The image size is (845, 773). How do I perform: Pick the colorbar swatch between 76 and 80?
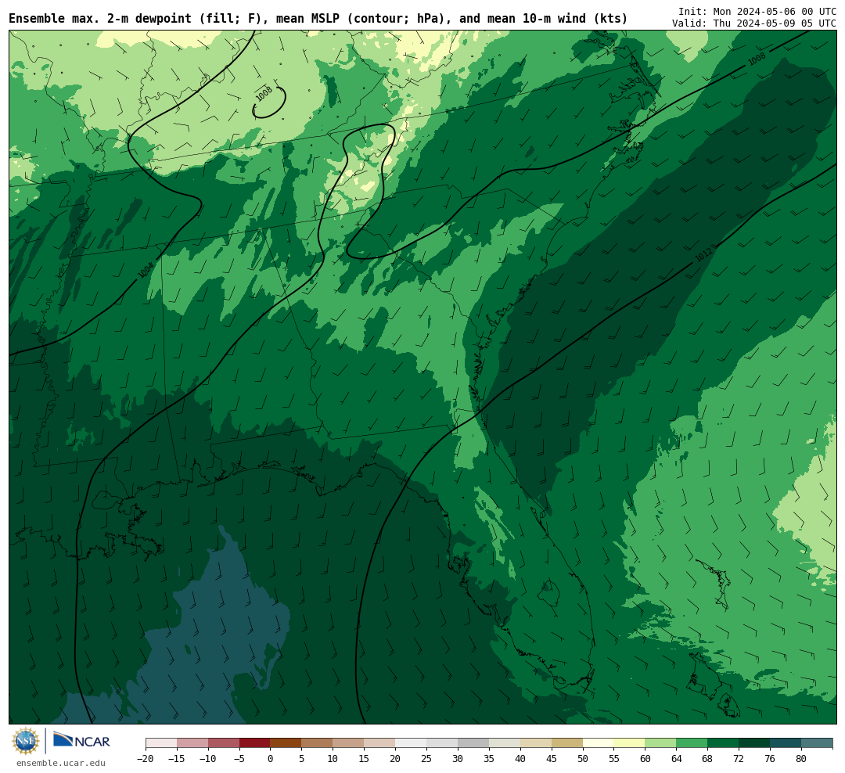click(786, 743)
